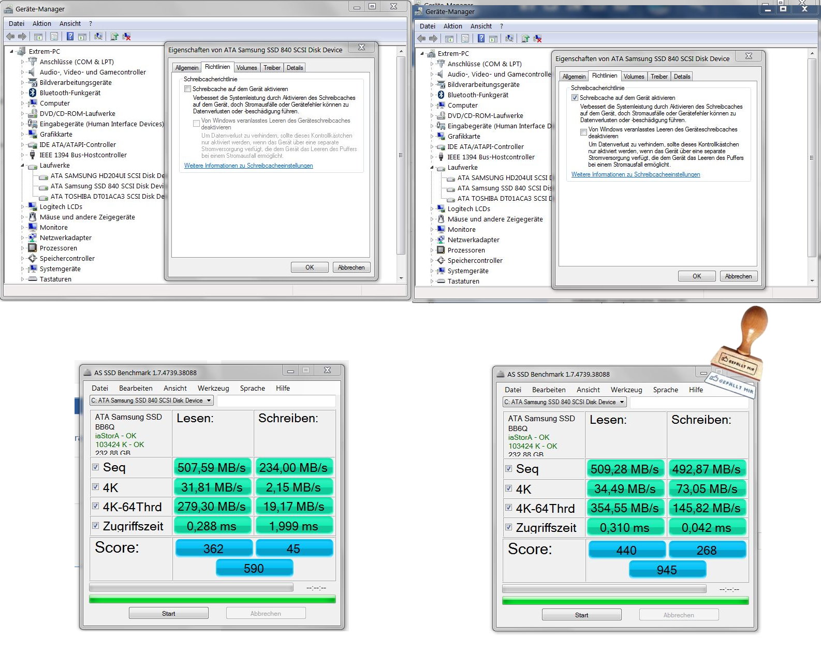Expand Netzwerkadapter node in right device tree
This screenshot has width=821, height=653.
pos(432,240)
